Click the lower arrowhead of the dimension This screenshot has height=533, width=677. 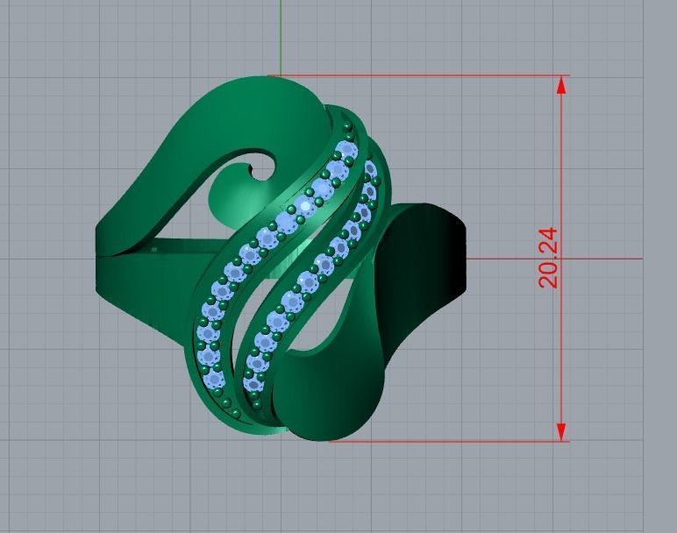point(561,432)
